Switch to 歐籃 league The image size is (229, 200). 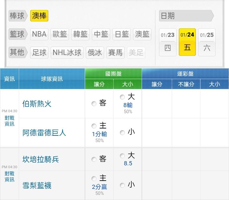tap(60, 34)
